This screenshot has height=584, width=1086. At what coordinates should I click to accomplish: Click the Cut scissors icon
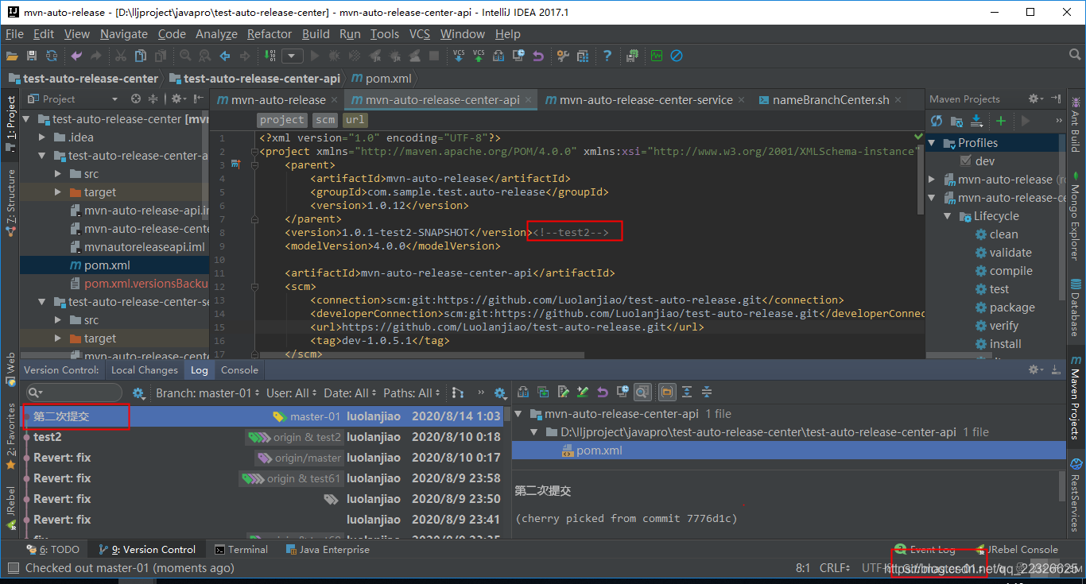click(120, 56)
